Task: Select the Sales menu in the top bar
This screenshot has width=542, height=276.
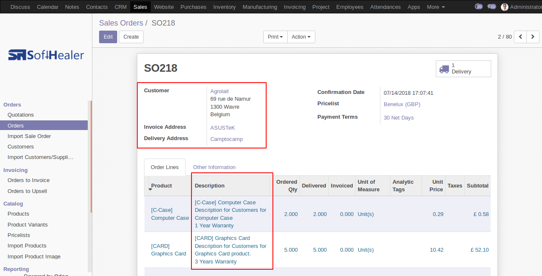Action: pos(140,7)
